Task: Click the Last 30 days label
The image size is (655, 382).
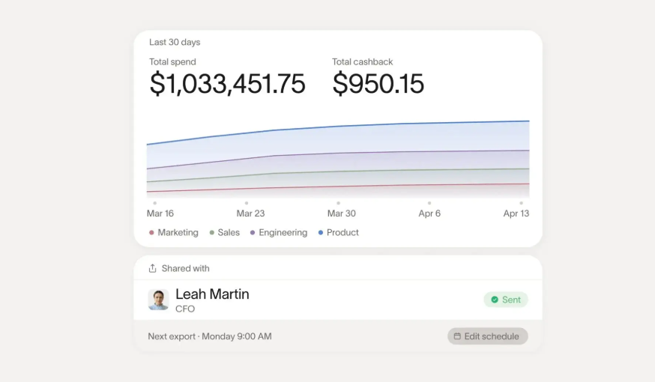Action: 175,42
